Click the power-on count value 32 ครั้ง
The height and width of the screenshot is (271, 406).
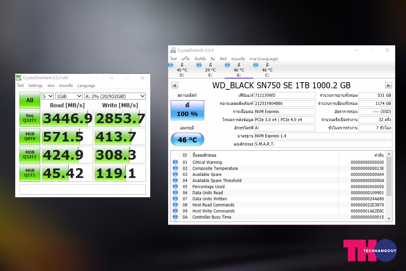376,120
